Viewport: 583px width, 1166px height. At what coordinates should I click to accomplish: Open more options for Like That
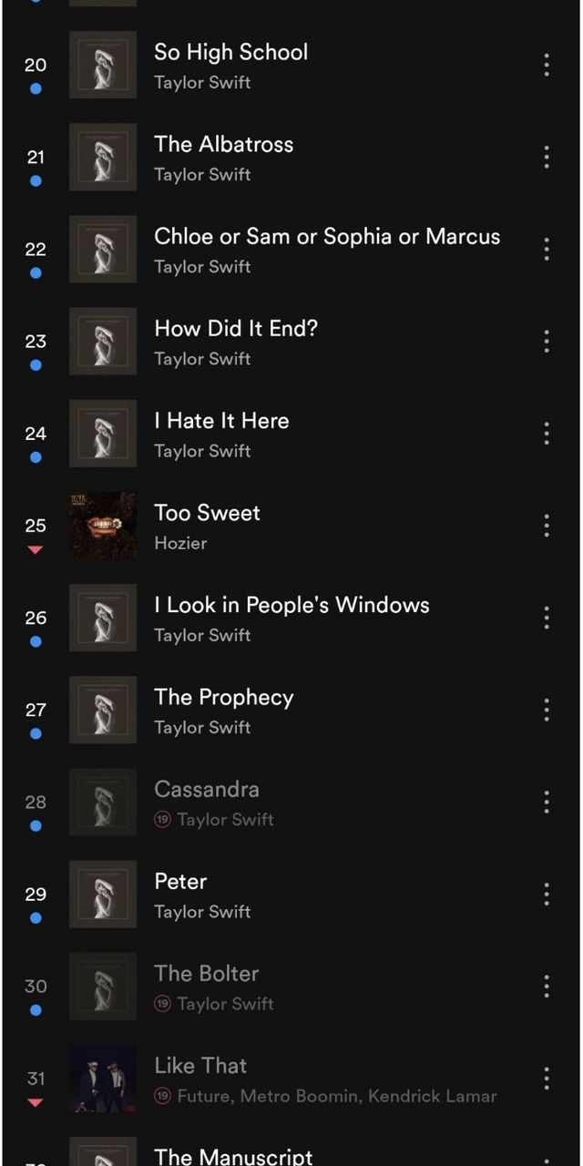click(x=547, y=1078)
